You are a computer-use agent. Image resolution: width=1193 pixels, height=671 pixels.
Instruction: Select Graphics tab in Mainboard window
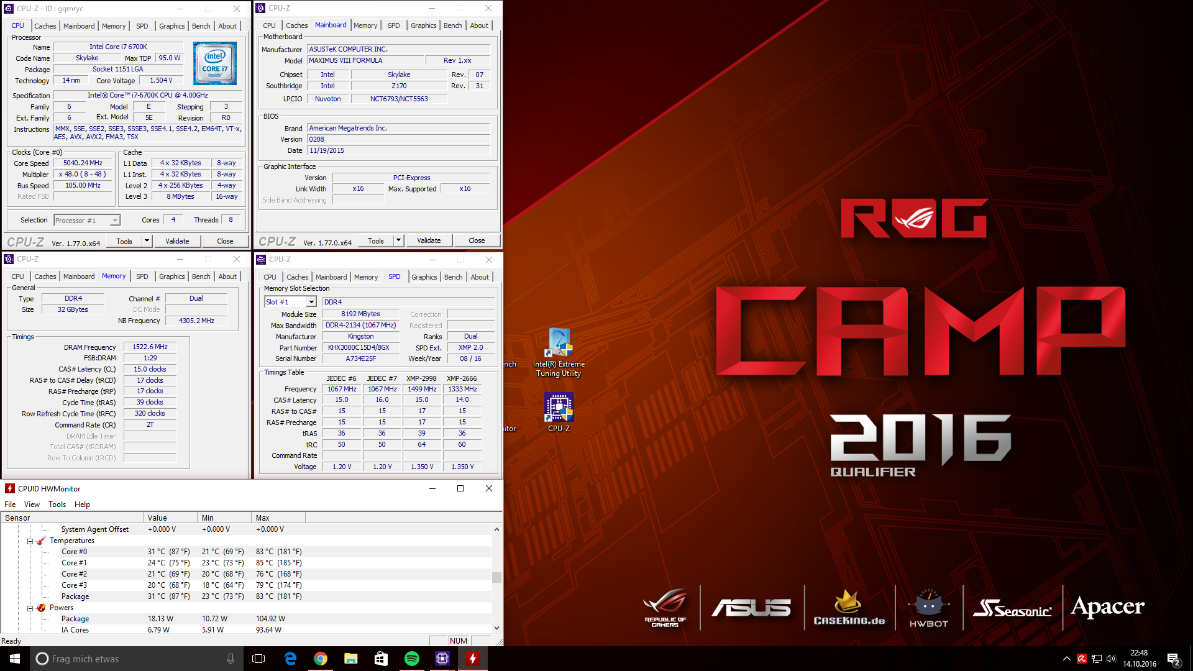[x=424, y=25]
